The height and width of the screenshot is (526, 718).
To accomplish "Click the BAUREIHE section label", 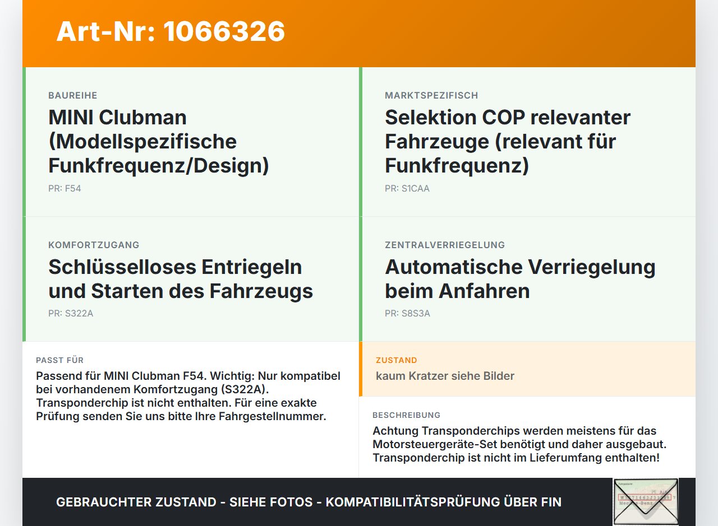I will pos(73,96).
